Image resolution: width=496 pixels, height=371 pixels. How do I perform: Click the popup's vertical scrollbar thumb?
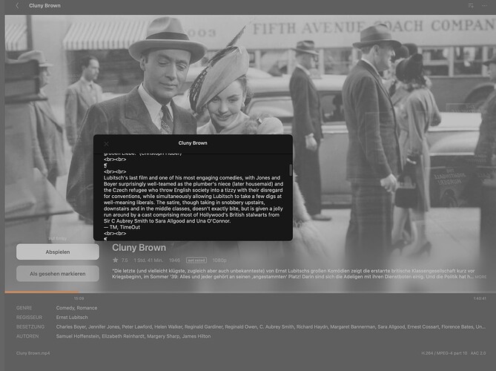click(x=291, y=170)
